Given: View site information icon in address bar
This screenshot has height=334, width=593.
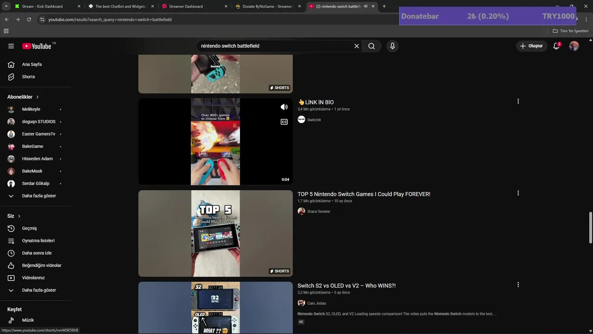Looking at the screenshot, I should pos(42,19).
